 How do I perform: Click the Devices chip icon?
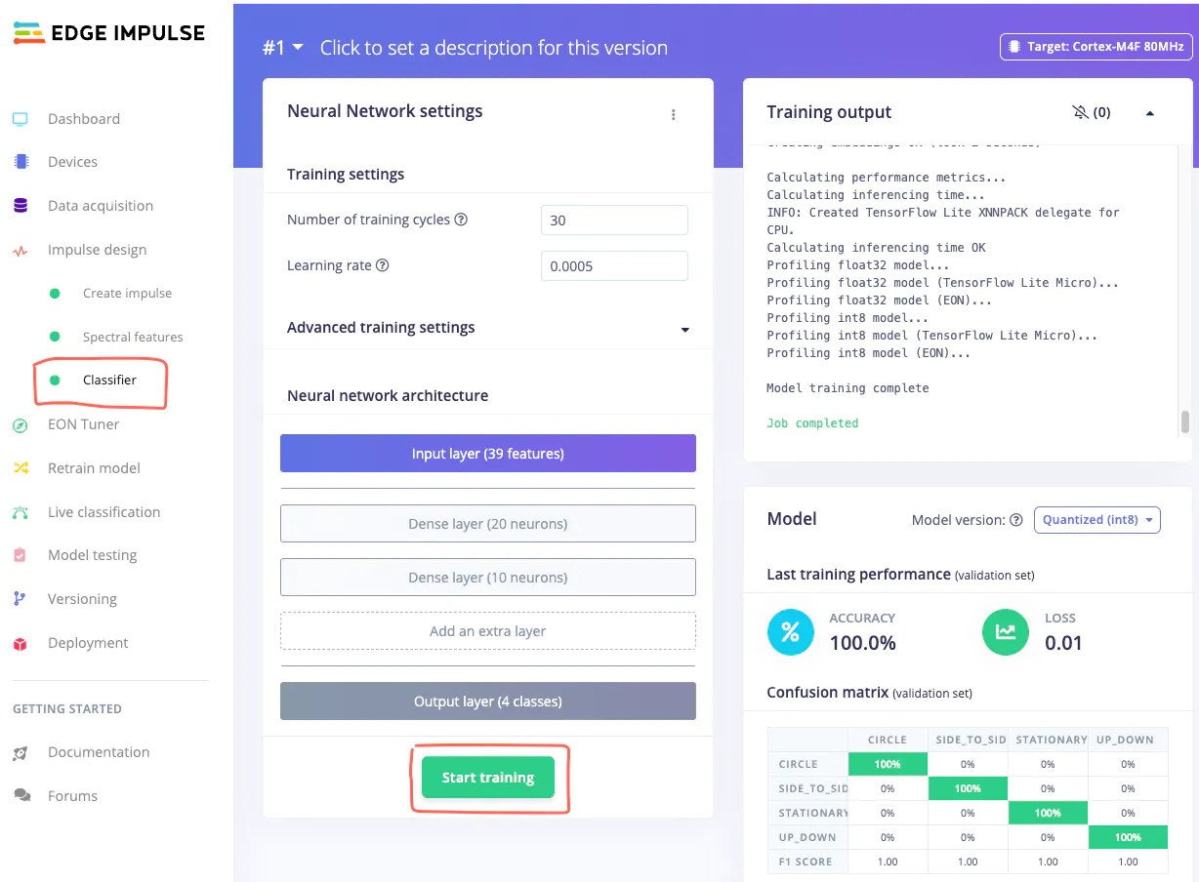[x=21, y=162]
